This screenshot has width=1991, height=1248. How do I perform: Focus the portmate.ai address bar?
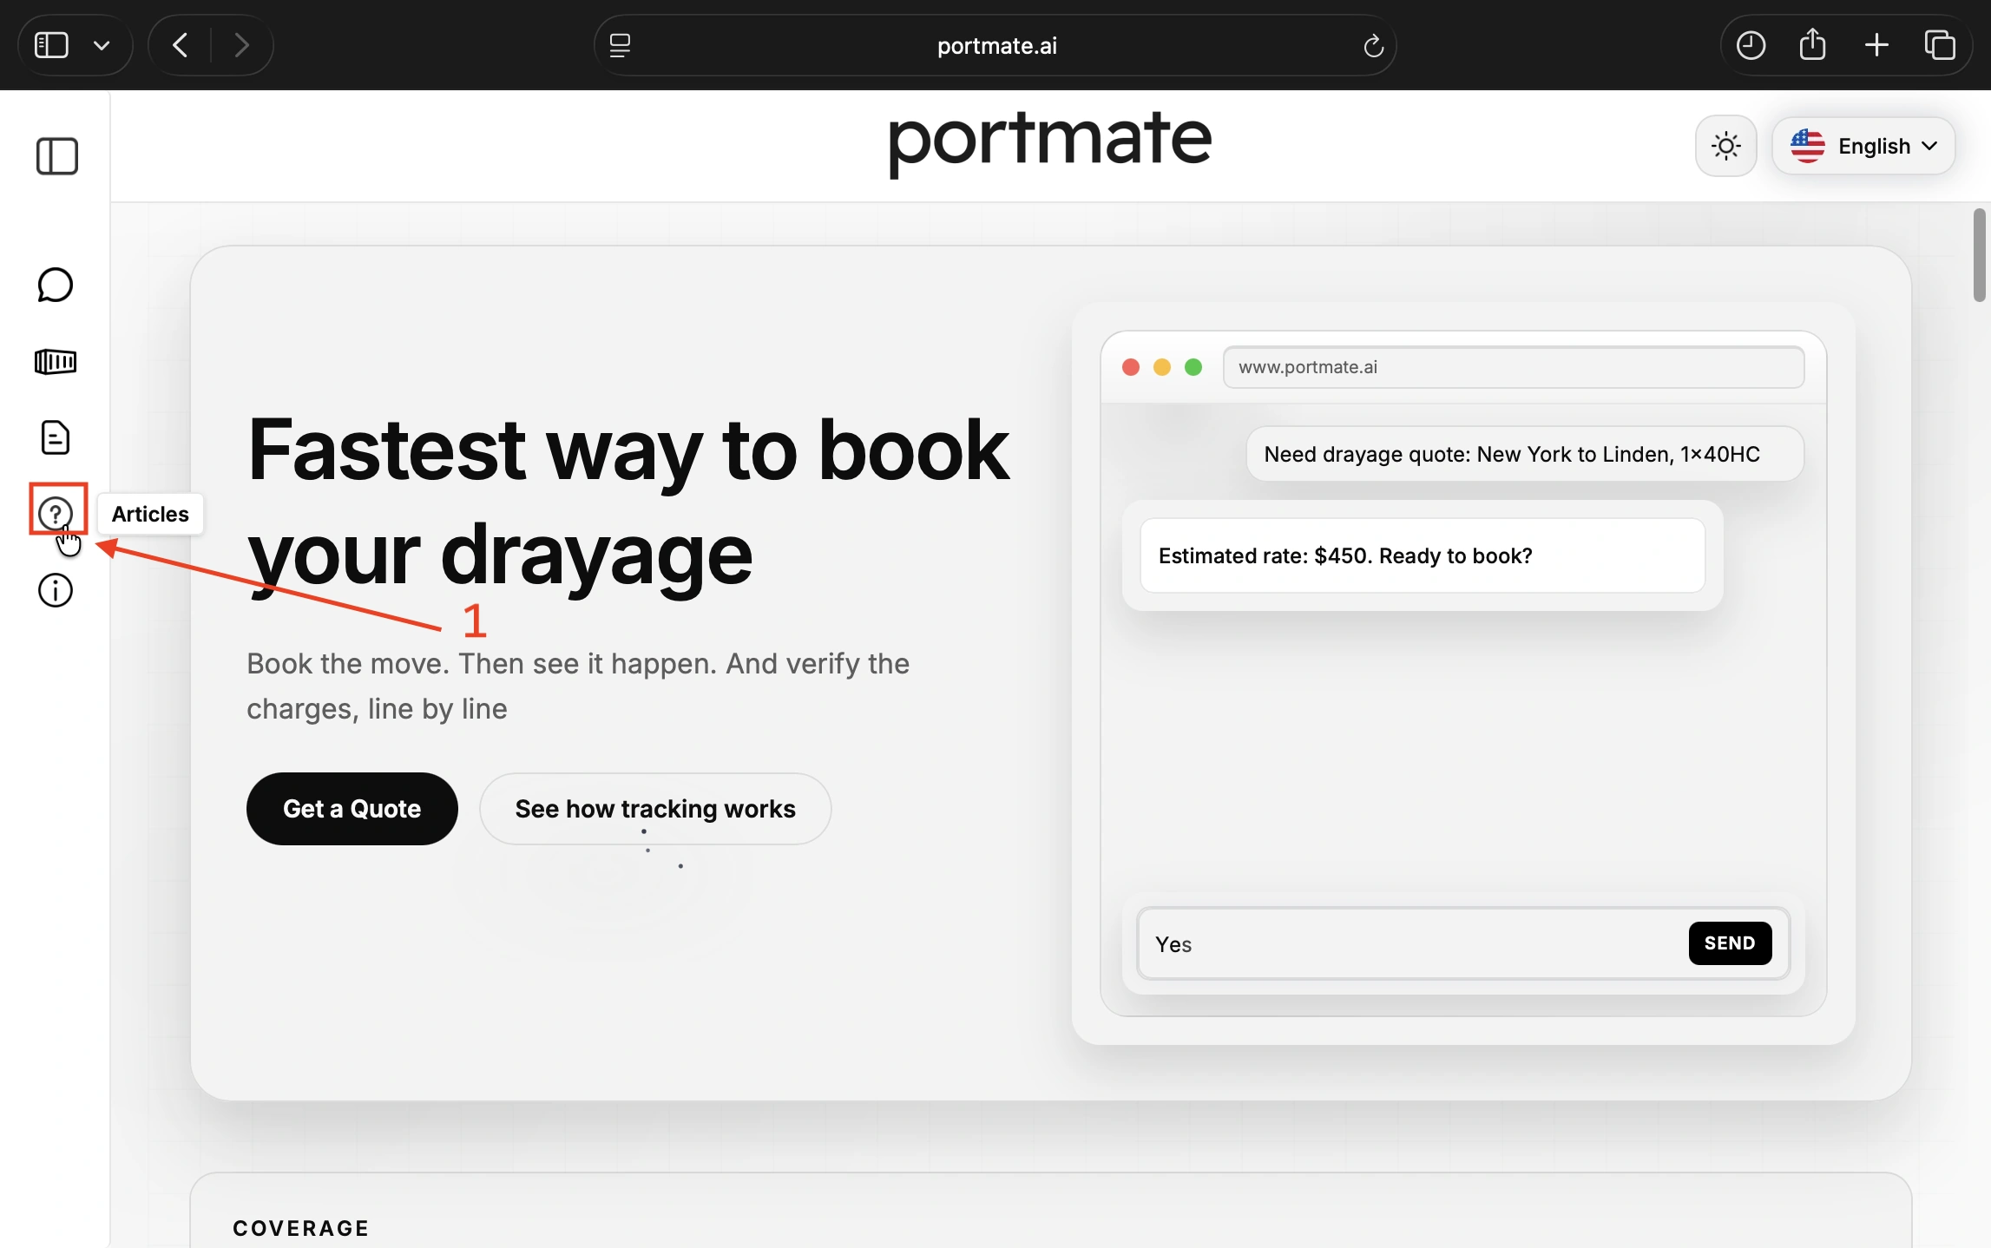[x=995, y=45]
